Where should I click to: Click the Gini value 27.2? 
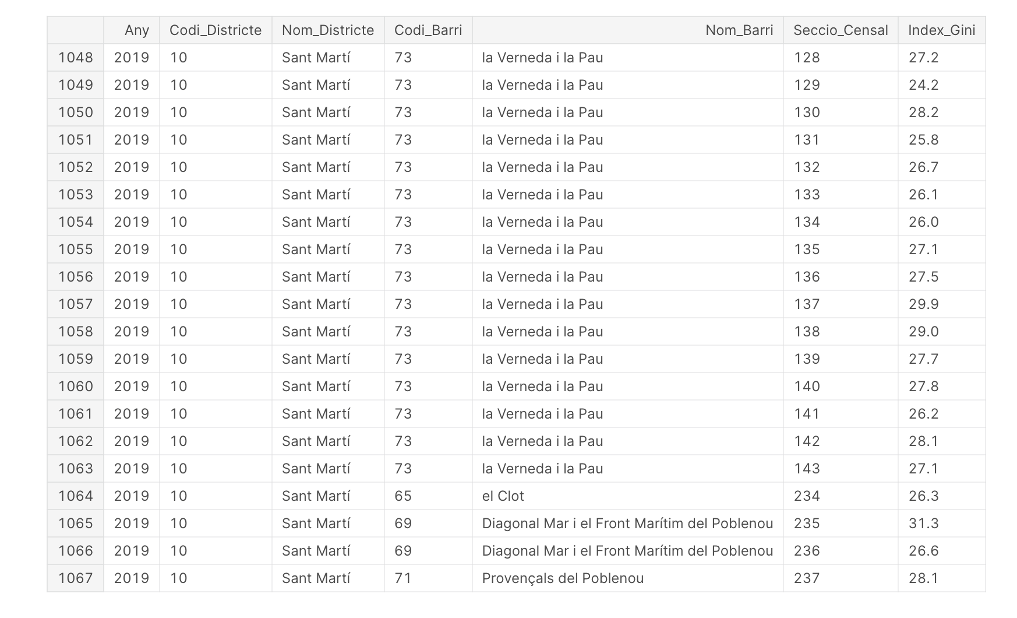[924, 58]
